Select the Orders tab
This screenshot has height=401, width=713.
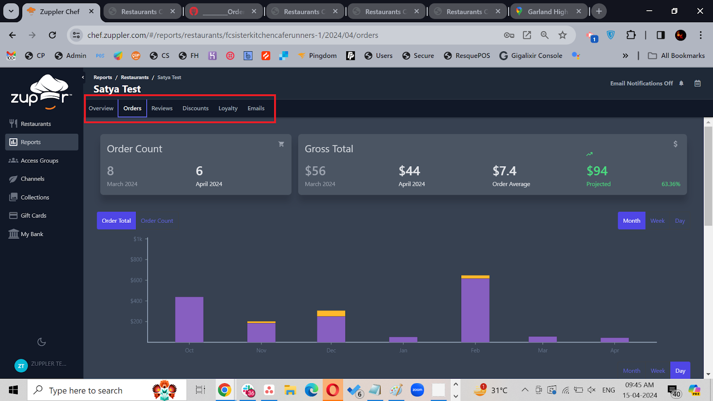tap(132, 108)
